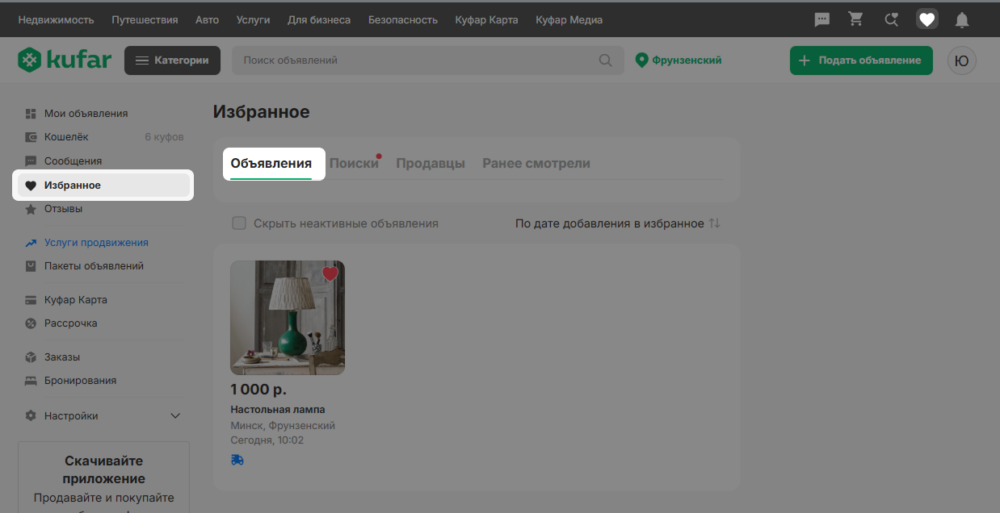Open Авто in top menu
Viewport: 1000px width, 513px height.
point(207,19)
